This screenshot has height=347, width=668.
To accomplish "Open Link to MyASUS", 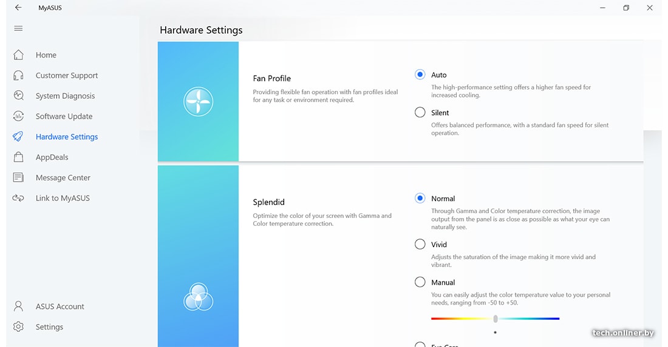I will coord(63,198).
